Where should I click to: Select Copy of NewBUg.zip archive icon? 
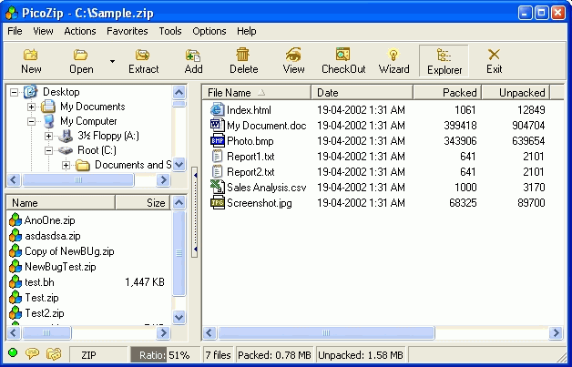click(15, 251)
